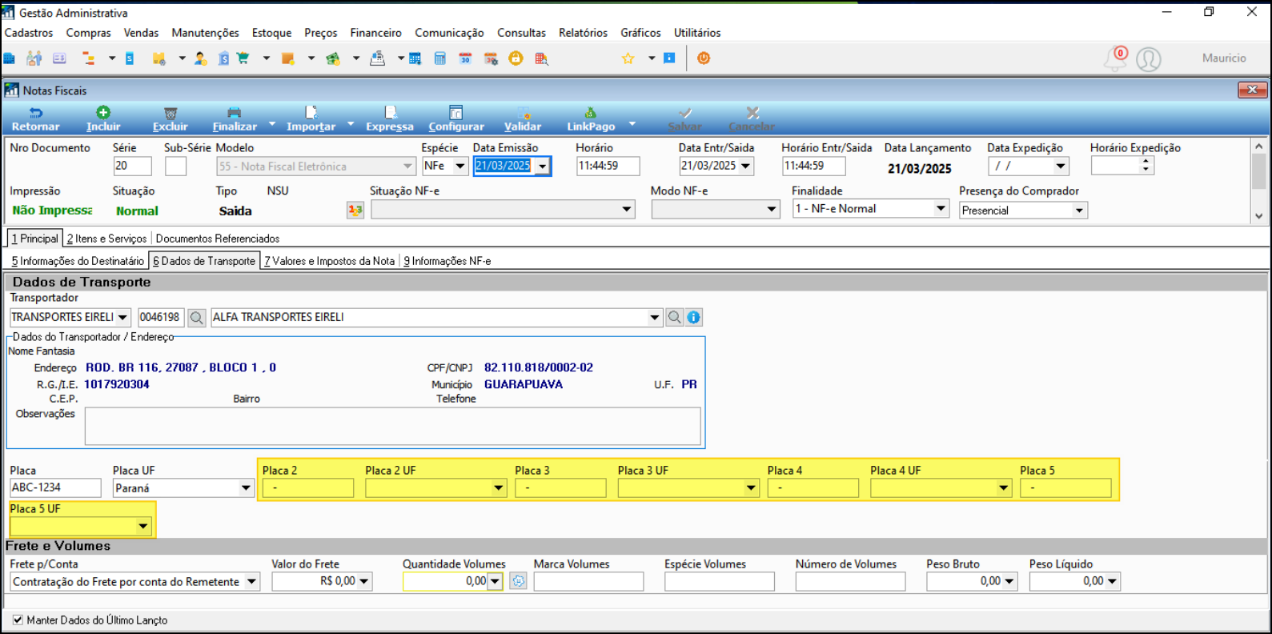Open the cash register toolbar icon
The height and width of the screenshot is (634, 1272).
pyautogui.click(x=377, y=58)
